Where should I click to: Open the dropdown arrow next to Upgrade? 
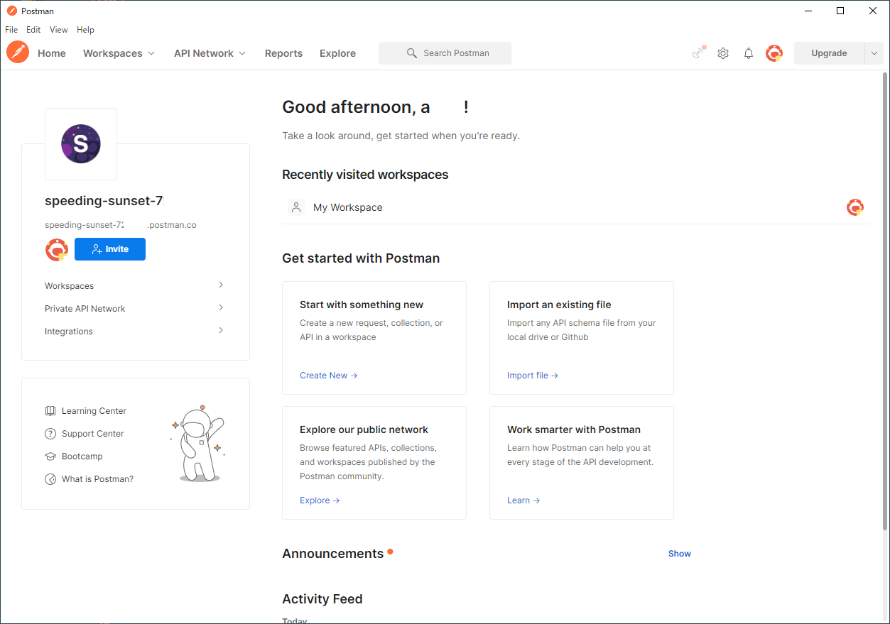tap(874, 53)
